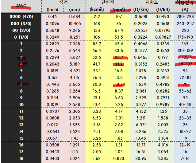Click row label 0 (1/0)
The width and height of the screenshot is (196, 163).
point(21,37)
